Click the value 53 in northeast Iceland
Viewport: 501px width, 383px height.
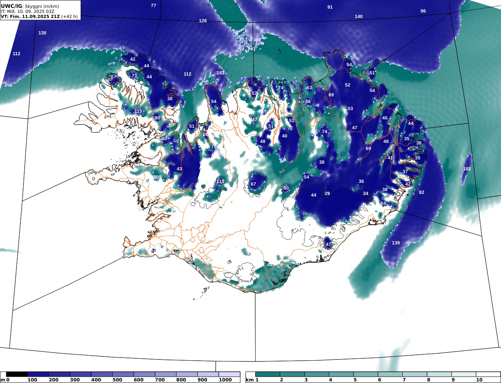coord(350,108)
